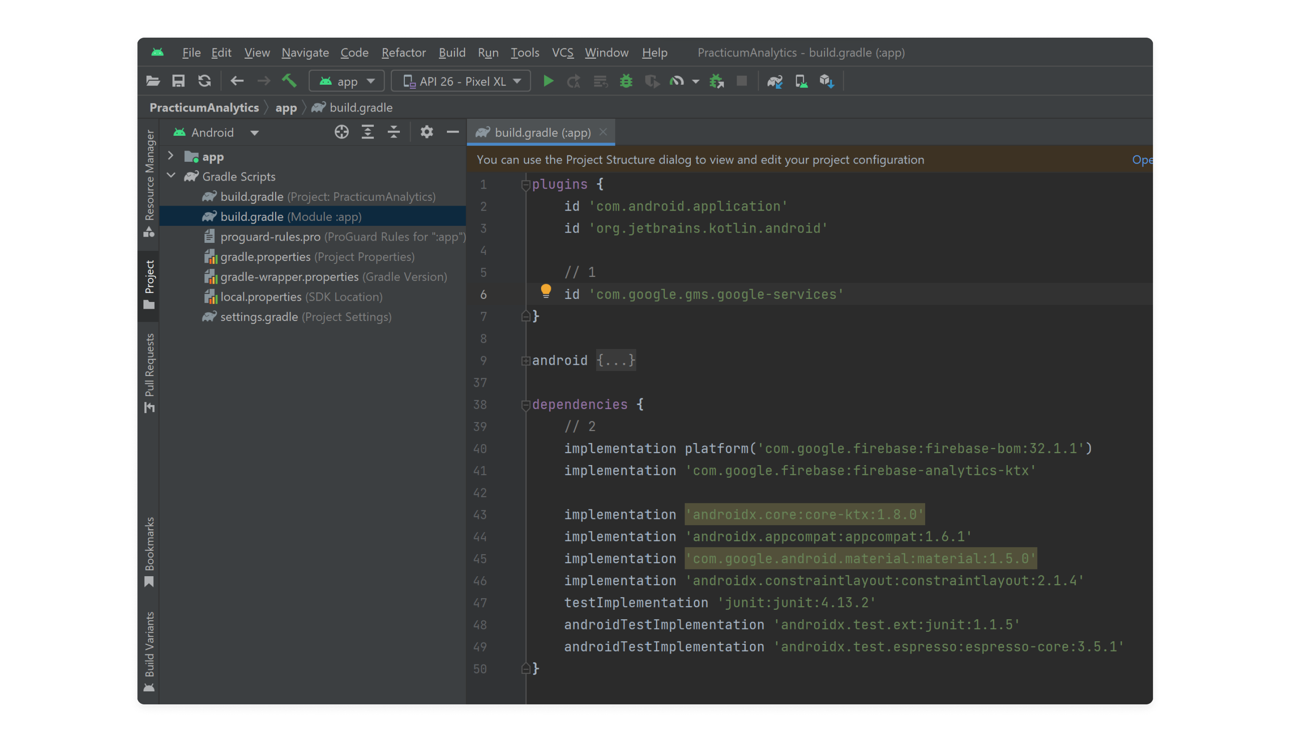Select gradle-wrapper.properties file
This screenshot has height=742, width=1291.
[312, 277]
